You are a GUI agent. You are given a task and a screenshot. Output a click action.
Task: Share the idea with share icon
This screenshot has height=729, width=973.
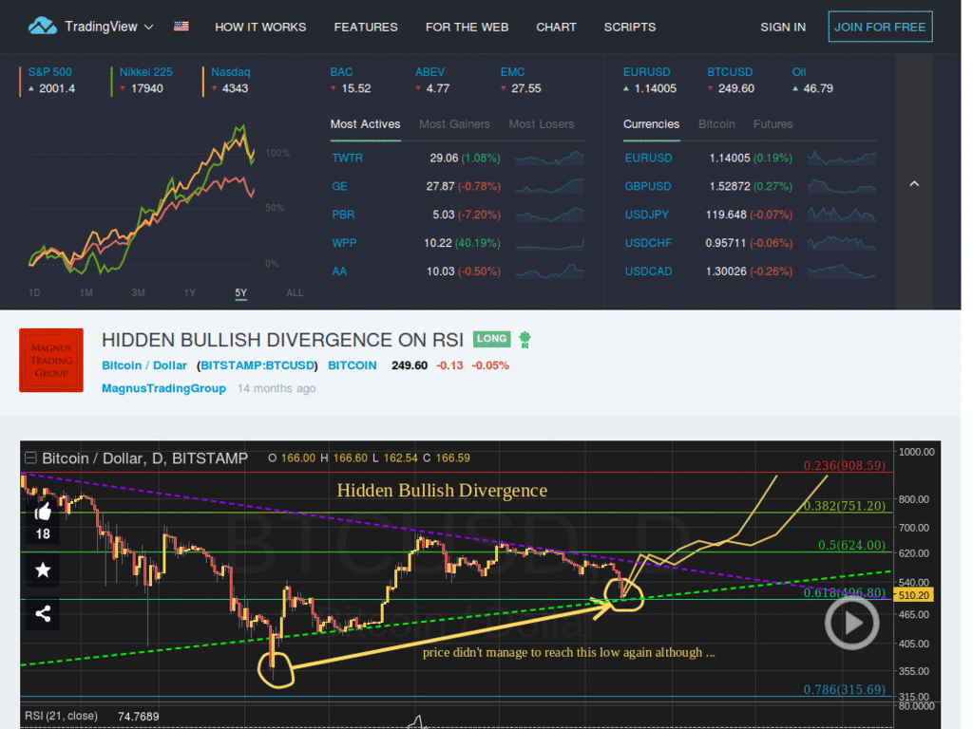tap(43, 614)
